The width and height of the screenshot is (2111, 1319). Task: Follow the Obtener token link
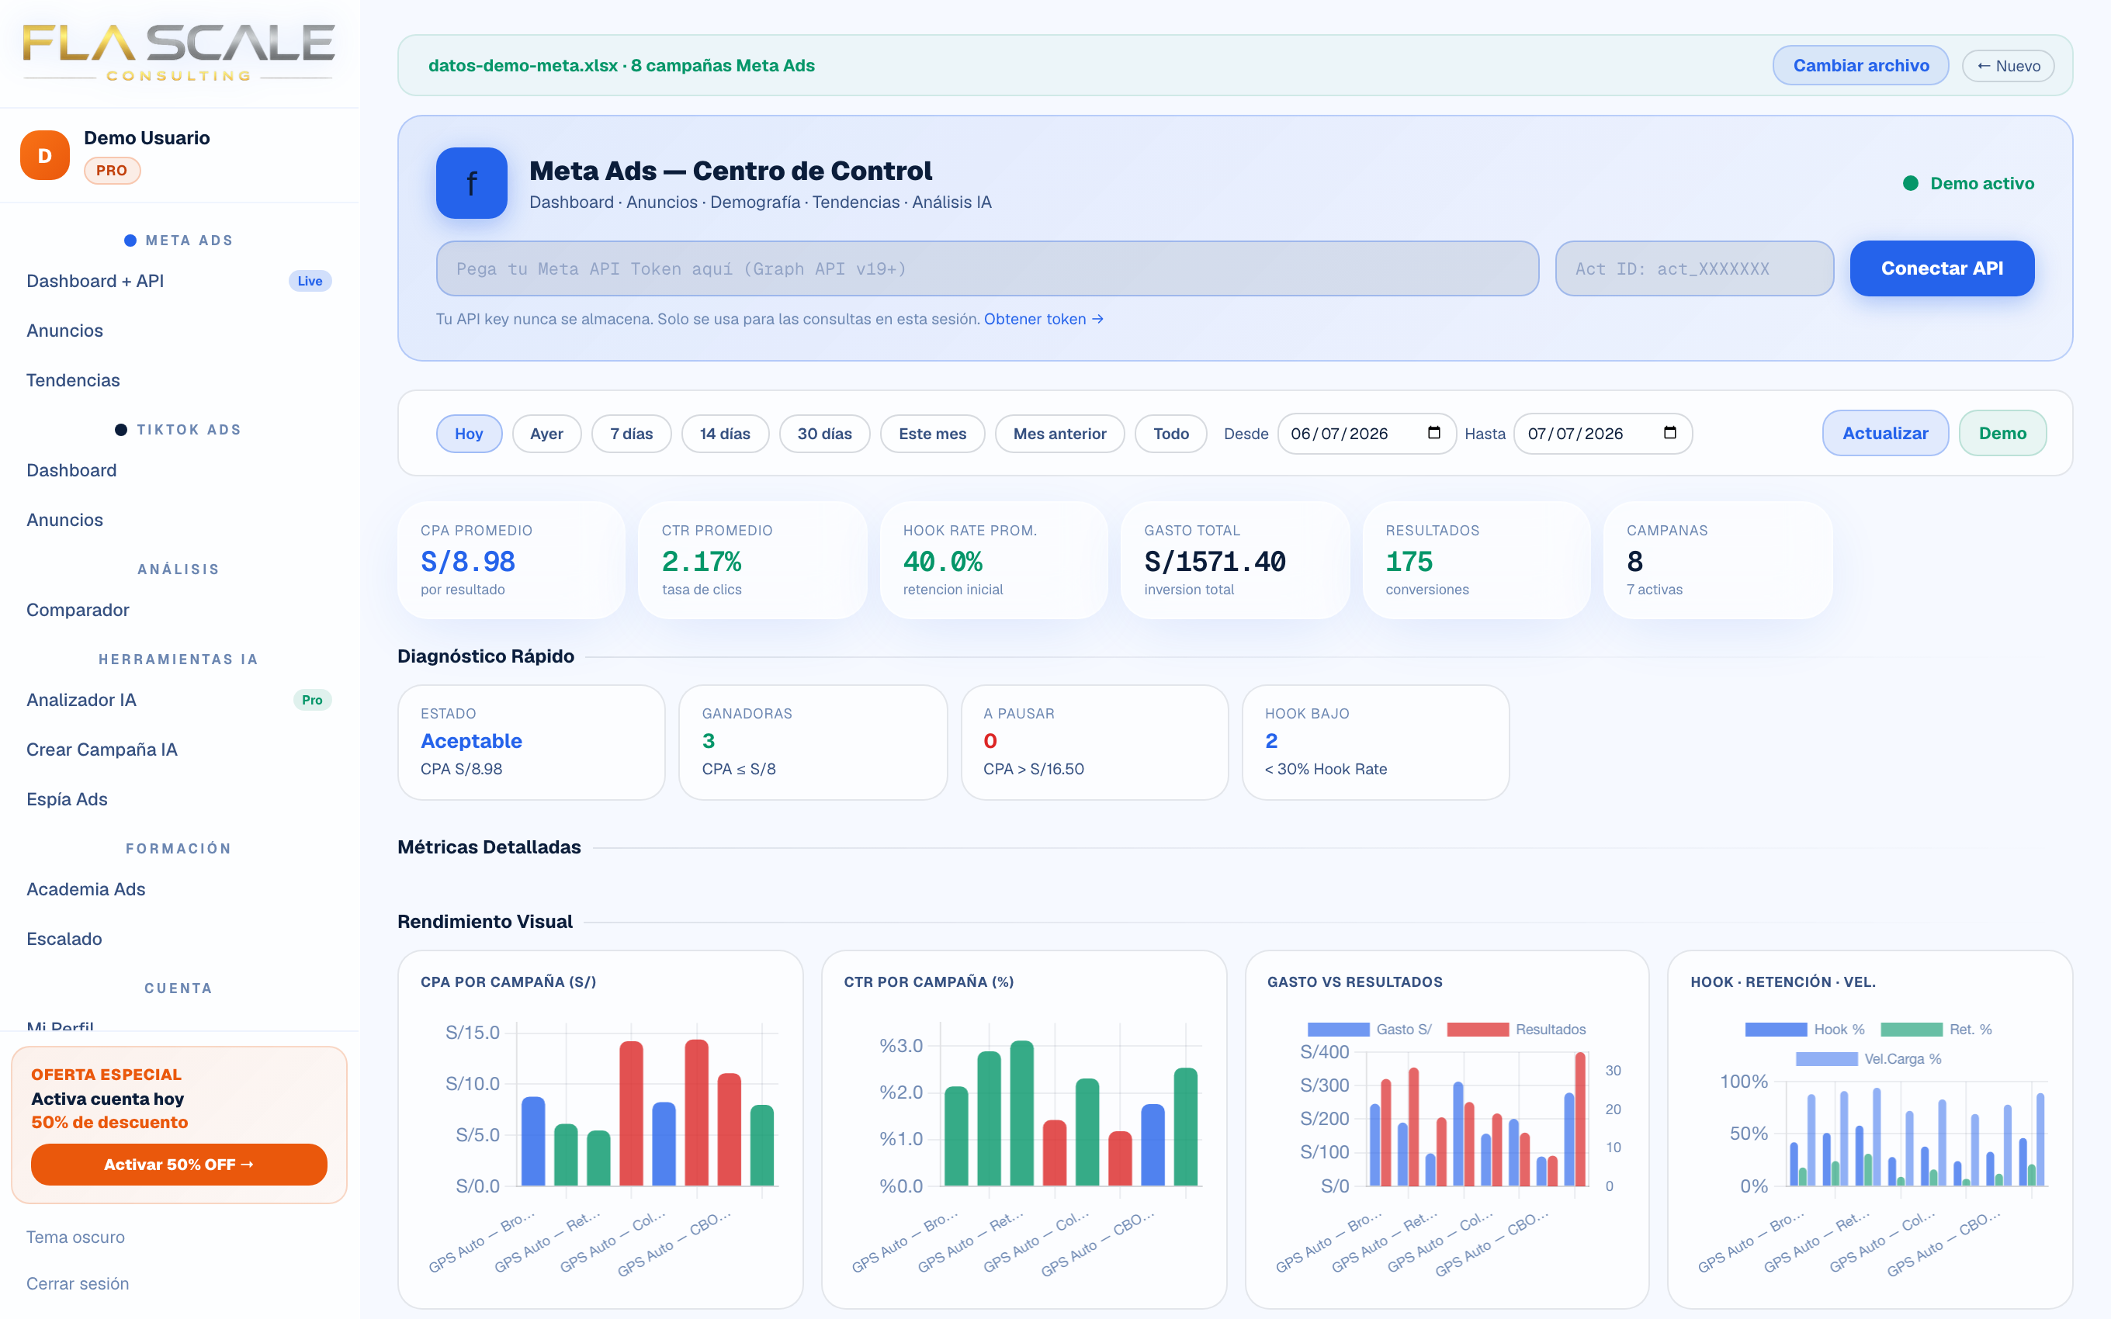[1043, 320]
